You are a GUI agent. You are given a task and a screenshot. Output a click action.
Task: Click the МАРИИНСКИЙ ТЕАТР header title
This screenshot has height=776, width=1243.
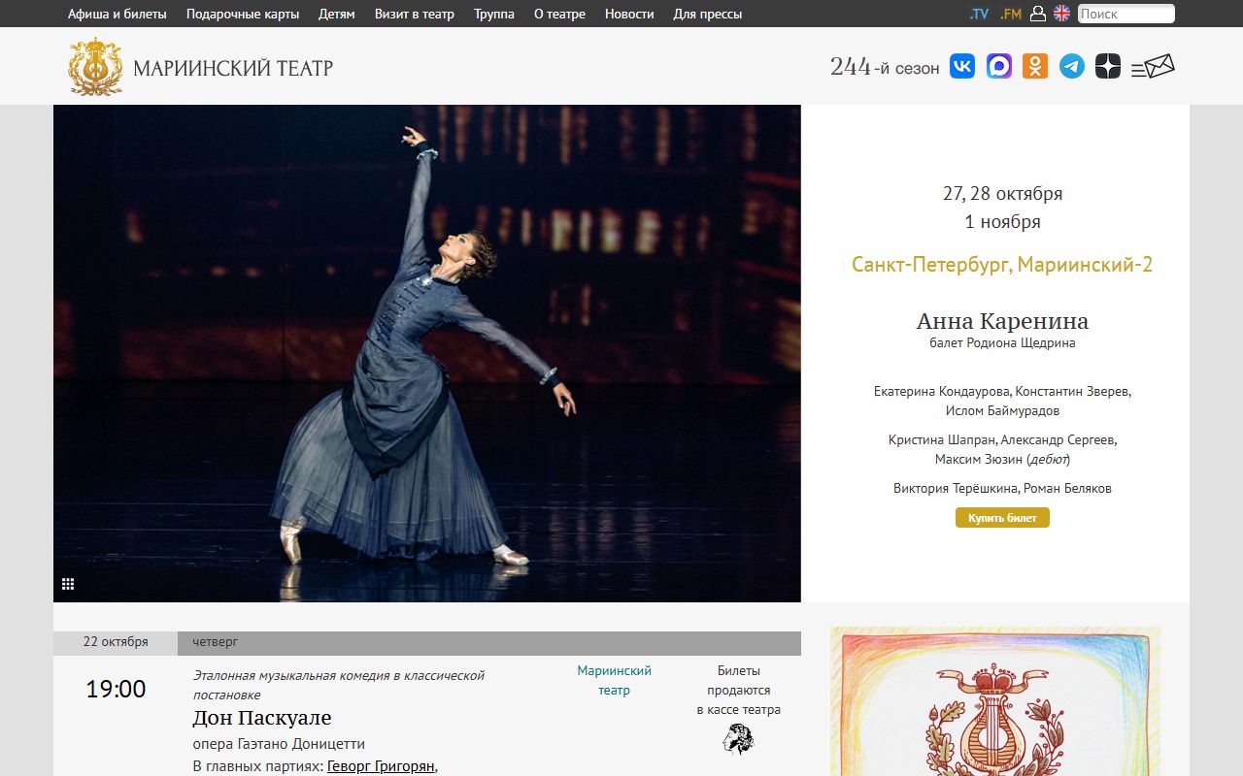click(233, 68)
